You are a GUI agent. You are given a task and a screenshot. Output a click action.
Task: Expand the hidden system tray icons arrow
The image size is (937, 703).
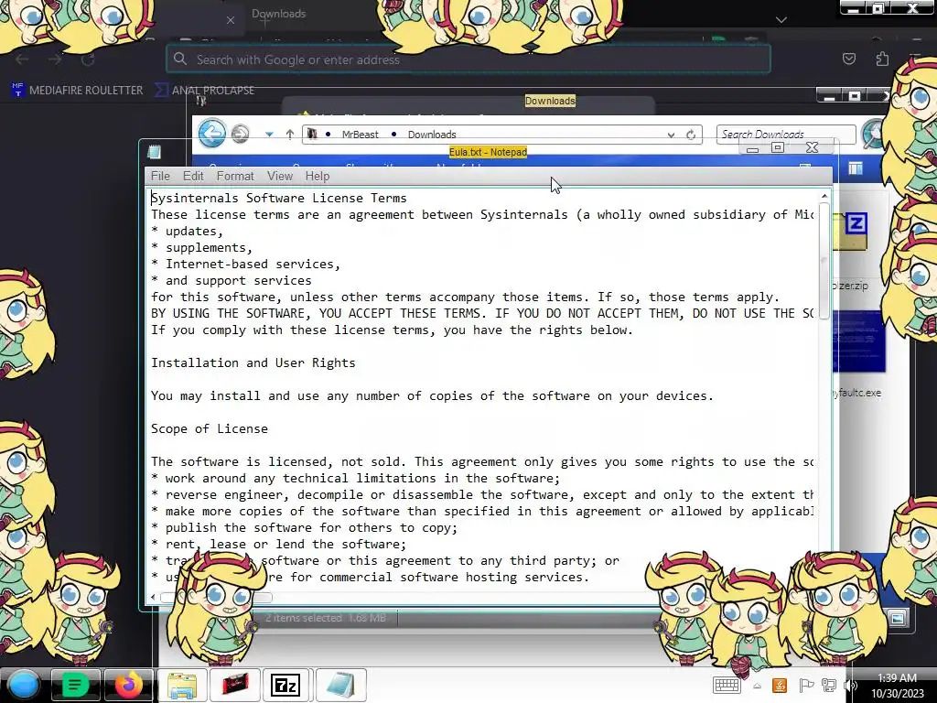pyautogui.click(x=757, y=686)
